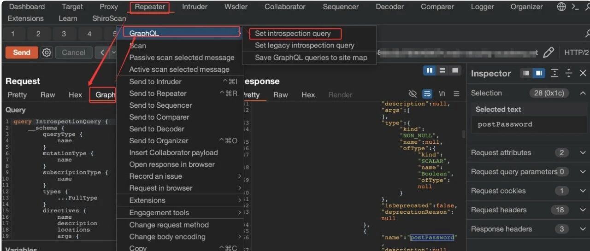Open the Record an issue submenu
The height and width of the screenshot is (251, 590).
(x=180, y=176)
